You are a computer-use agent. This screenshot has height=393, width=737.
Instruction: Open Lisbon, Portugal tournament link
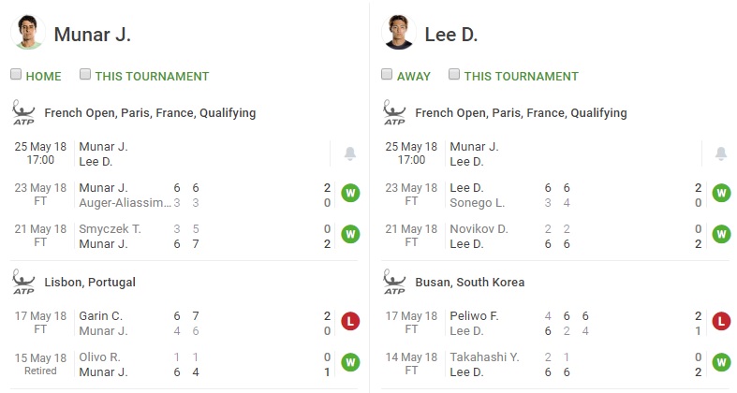point(90,283)
